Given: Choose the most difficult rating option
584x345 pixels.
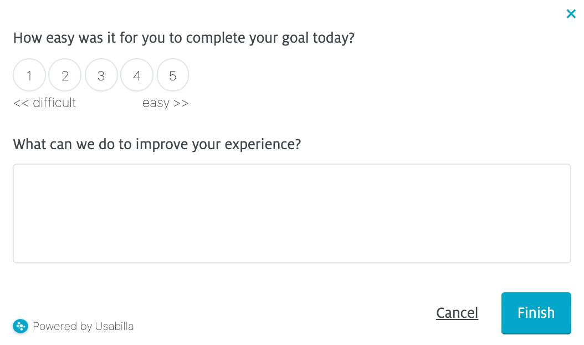Looking at the screenshot, I should coord(29,75).
